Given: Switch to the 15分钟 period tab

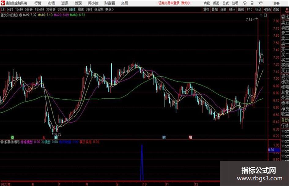Looking at the screenshot, I should click(39, 9).
